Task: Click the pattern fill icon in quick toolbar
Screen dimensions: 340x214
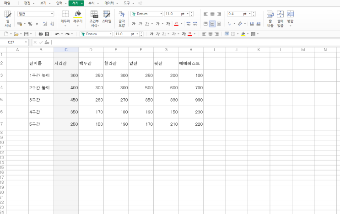Action: coord(253,34)
